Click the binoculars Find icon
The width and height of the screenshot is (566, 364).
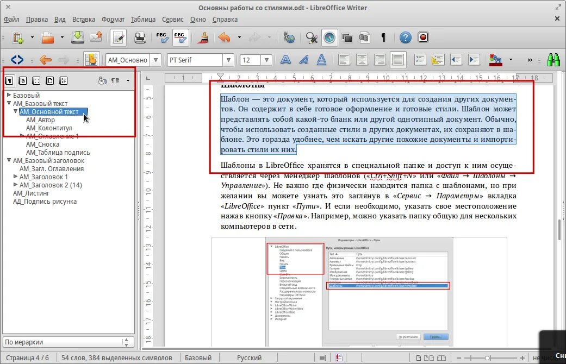[x=553, y=60]
